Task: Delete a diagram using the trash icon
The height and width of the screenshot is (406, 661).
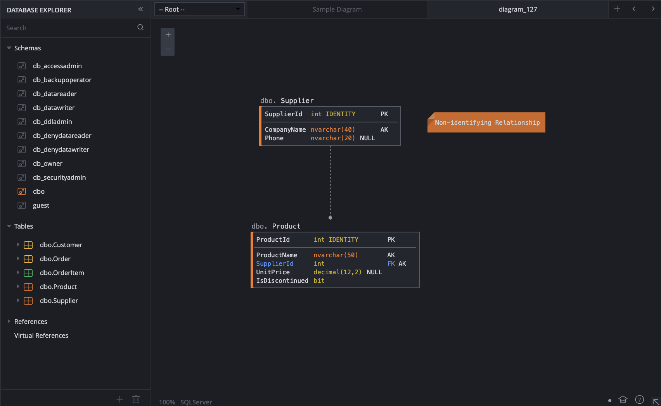Action: (x=136, y=399)
